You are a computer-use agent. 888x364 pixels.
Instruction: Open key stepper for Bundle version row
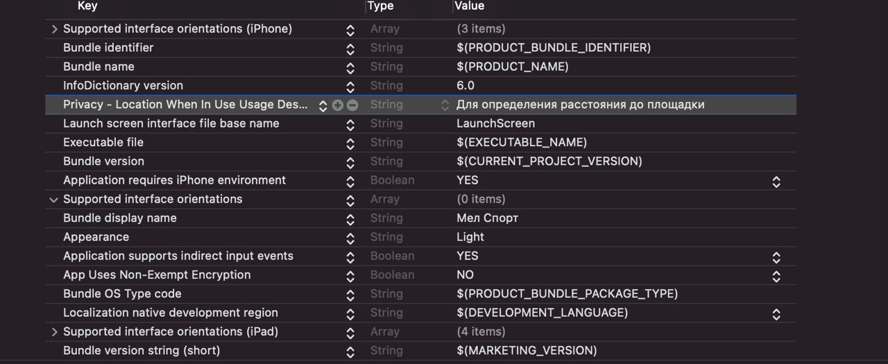pos(350,162)
